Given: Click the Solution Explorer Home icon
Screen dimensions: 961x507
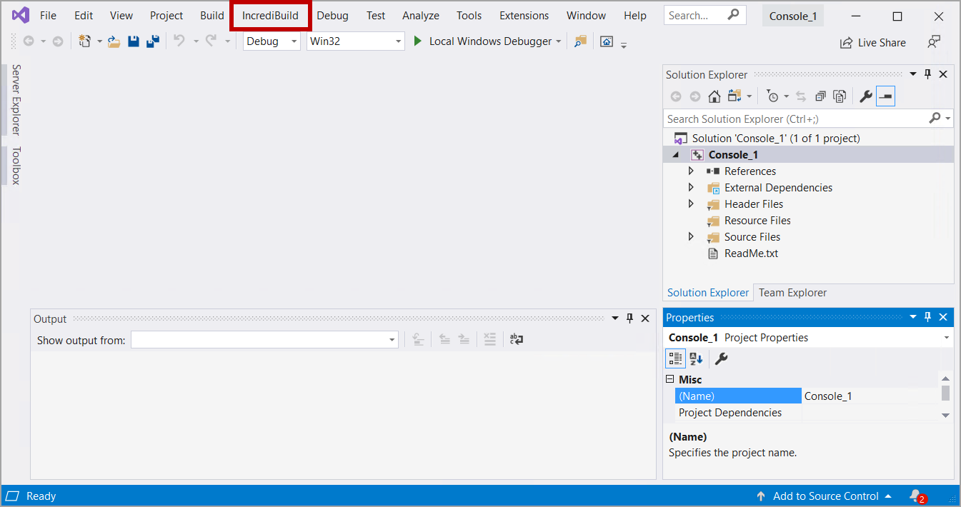Looking at the screenshot, I should tap(714, 96).
